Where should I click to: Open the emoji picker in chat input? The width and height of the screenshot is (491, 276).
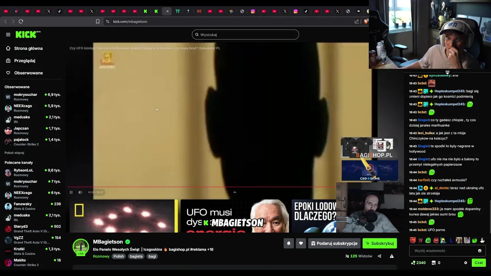click(x=479, y=251)
